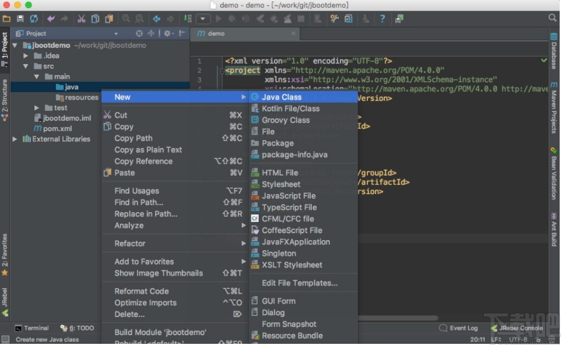Click the search magnifier at top right
Viewport: 562px width, 345px height.
(552, 19)
